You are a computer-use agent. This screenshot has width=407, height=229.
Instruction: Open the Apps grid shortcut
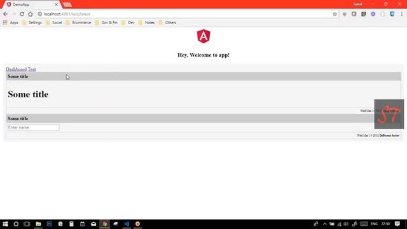pyautogui.click(x=11, y=23)
